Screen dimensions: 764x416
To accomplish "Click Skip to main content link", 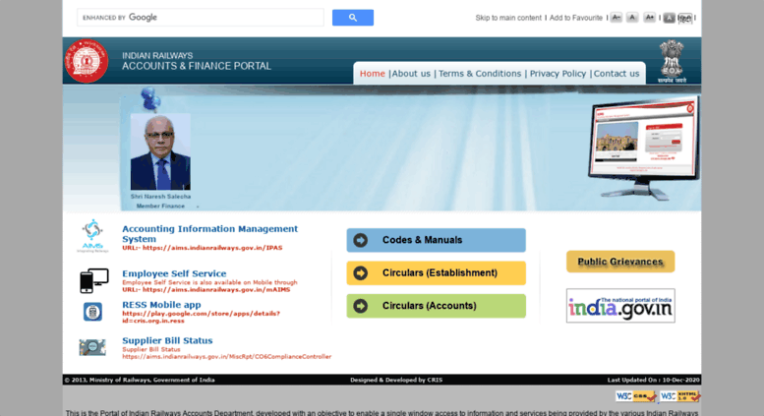I will (x=508, y=18).
